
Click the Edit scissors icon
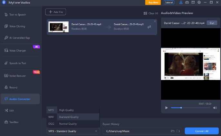tap(6, 110)
